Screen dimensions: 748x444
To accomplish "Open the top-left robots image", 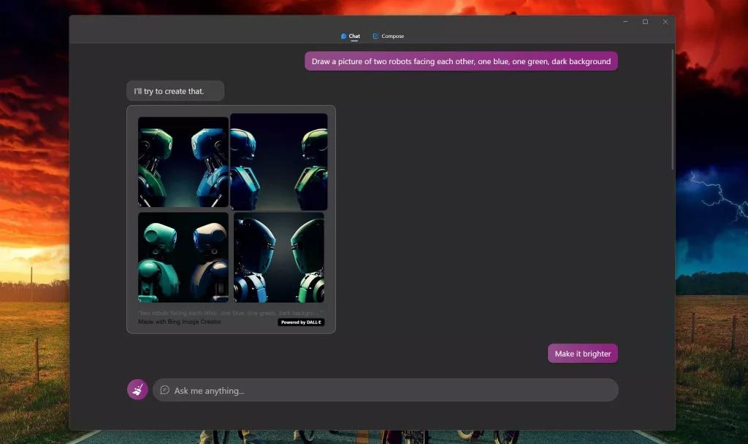I will (183, 162).
